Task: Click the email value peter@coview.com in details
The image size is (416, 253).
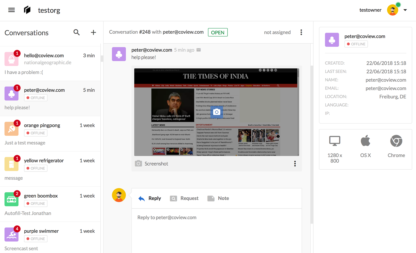Action: coord(386,88)
